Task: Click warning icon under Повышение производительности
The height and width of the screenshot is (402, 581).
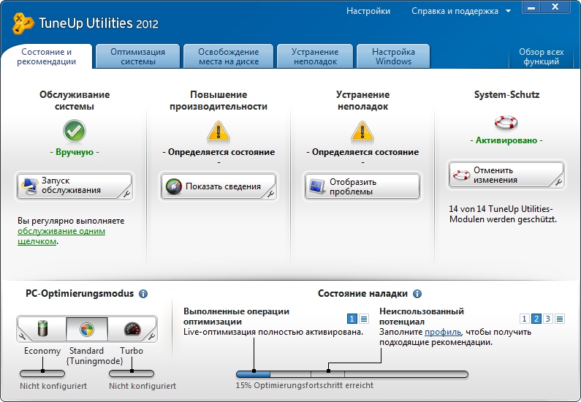Action: [219, 132]
